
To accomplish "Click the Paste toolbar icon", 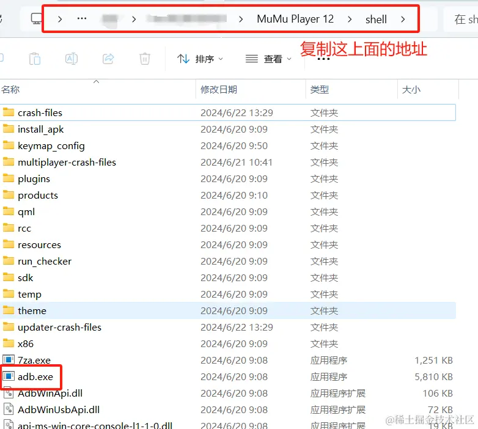I will click(35, 59).
